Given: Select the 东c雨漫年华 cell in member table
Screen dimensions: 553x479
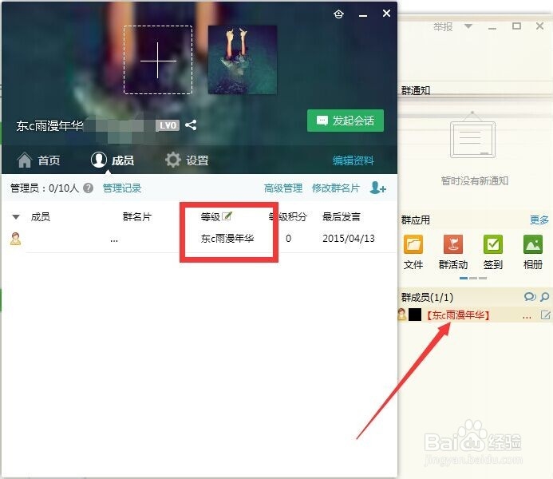Looking at the screenshot, I should (227, 239).
